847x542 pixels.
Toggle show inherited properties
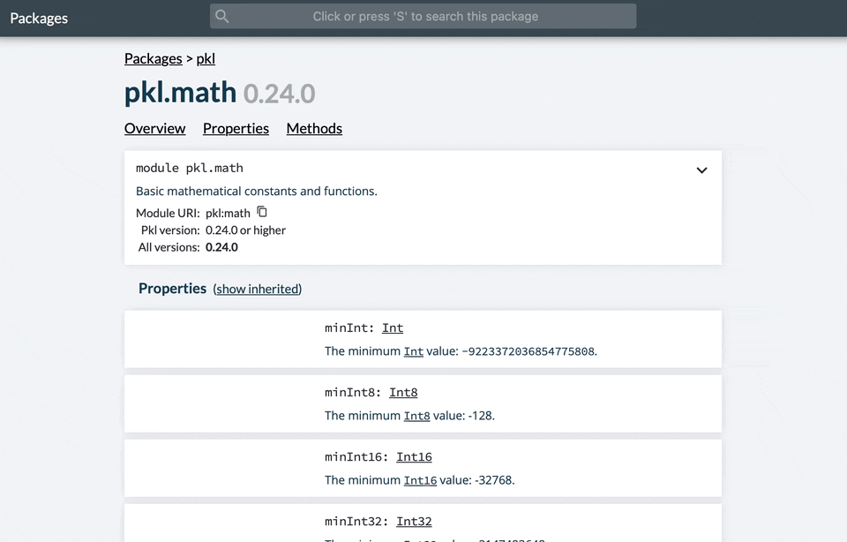click(258, 289)
